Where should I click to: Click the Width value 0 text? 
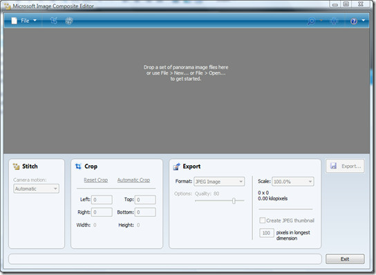95,225
